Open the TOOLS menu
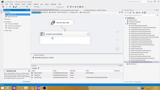 47,4
